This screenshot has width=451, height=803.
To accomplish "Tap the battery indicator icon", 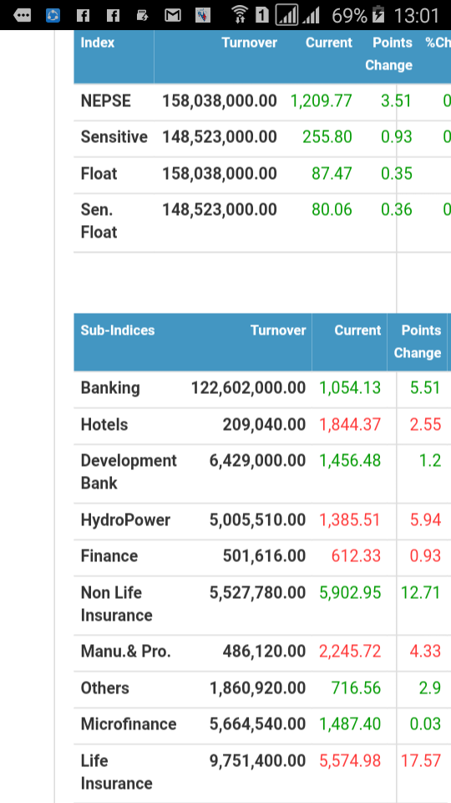I will (378, 15).
